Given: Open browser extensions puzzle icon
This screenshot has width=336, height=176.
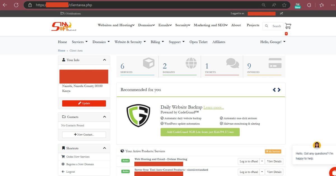Looking at the screenshot, I should pyautogui.click(x=309, y=5).
